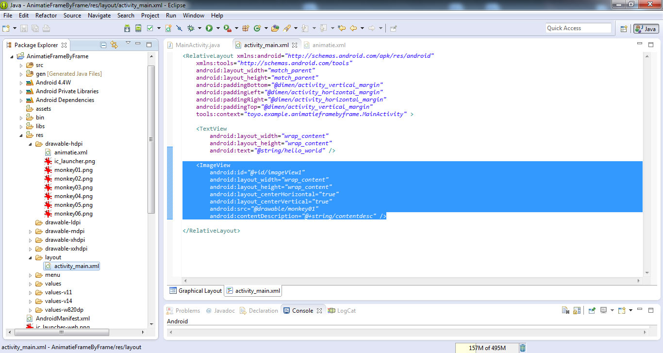Click the heap memory indicator showing 157M of 495M
This screenshot has height=353, width=663.
pyautogui.click(x=488, y=348)
